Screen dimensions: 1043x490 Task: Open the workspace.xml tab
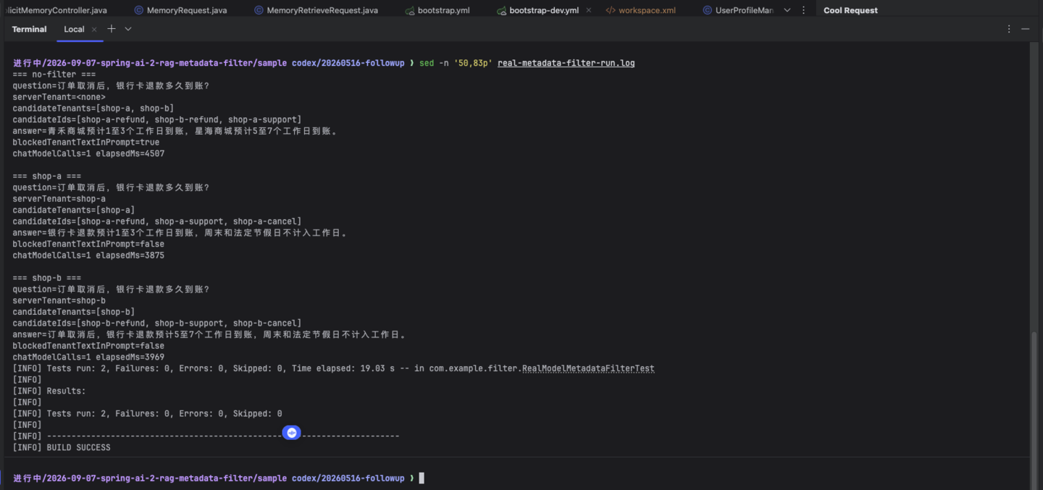tap(647, 10)
